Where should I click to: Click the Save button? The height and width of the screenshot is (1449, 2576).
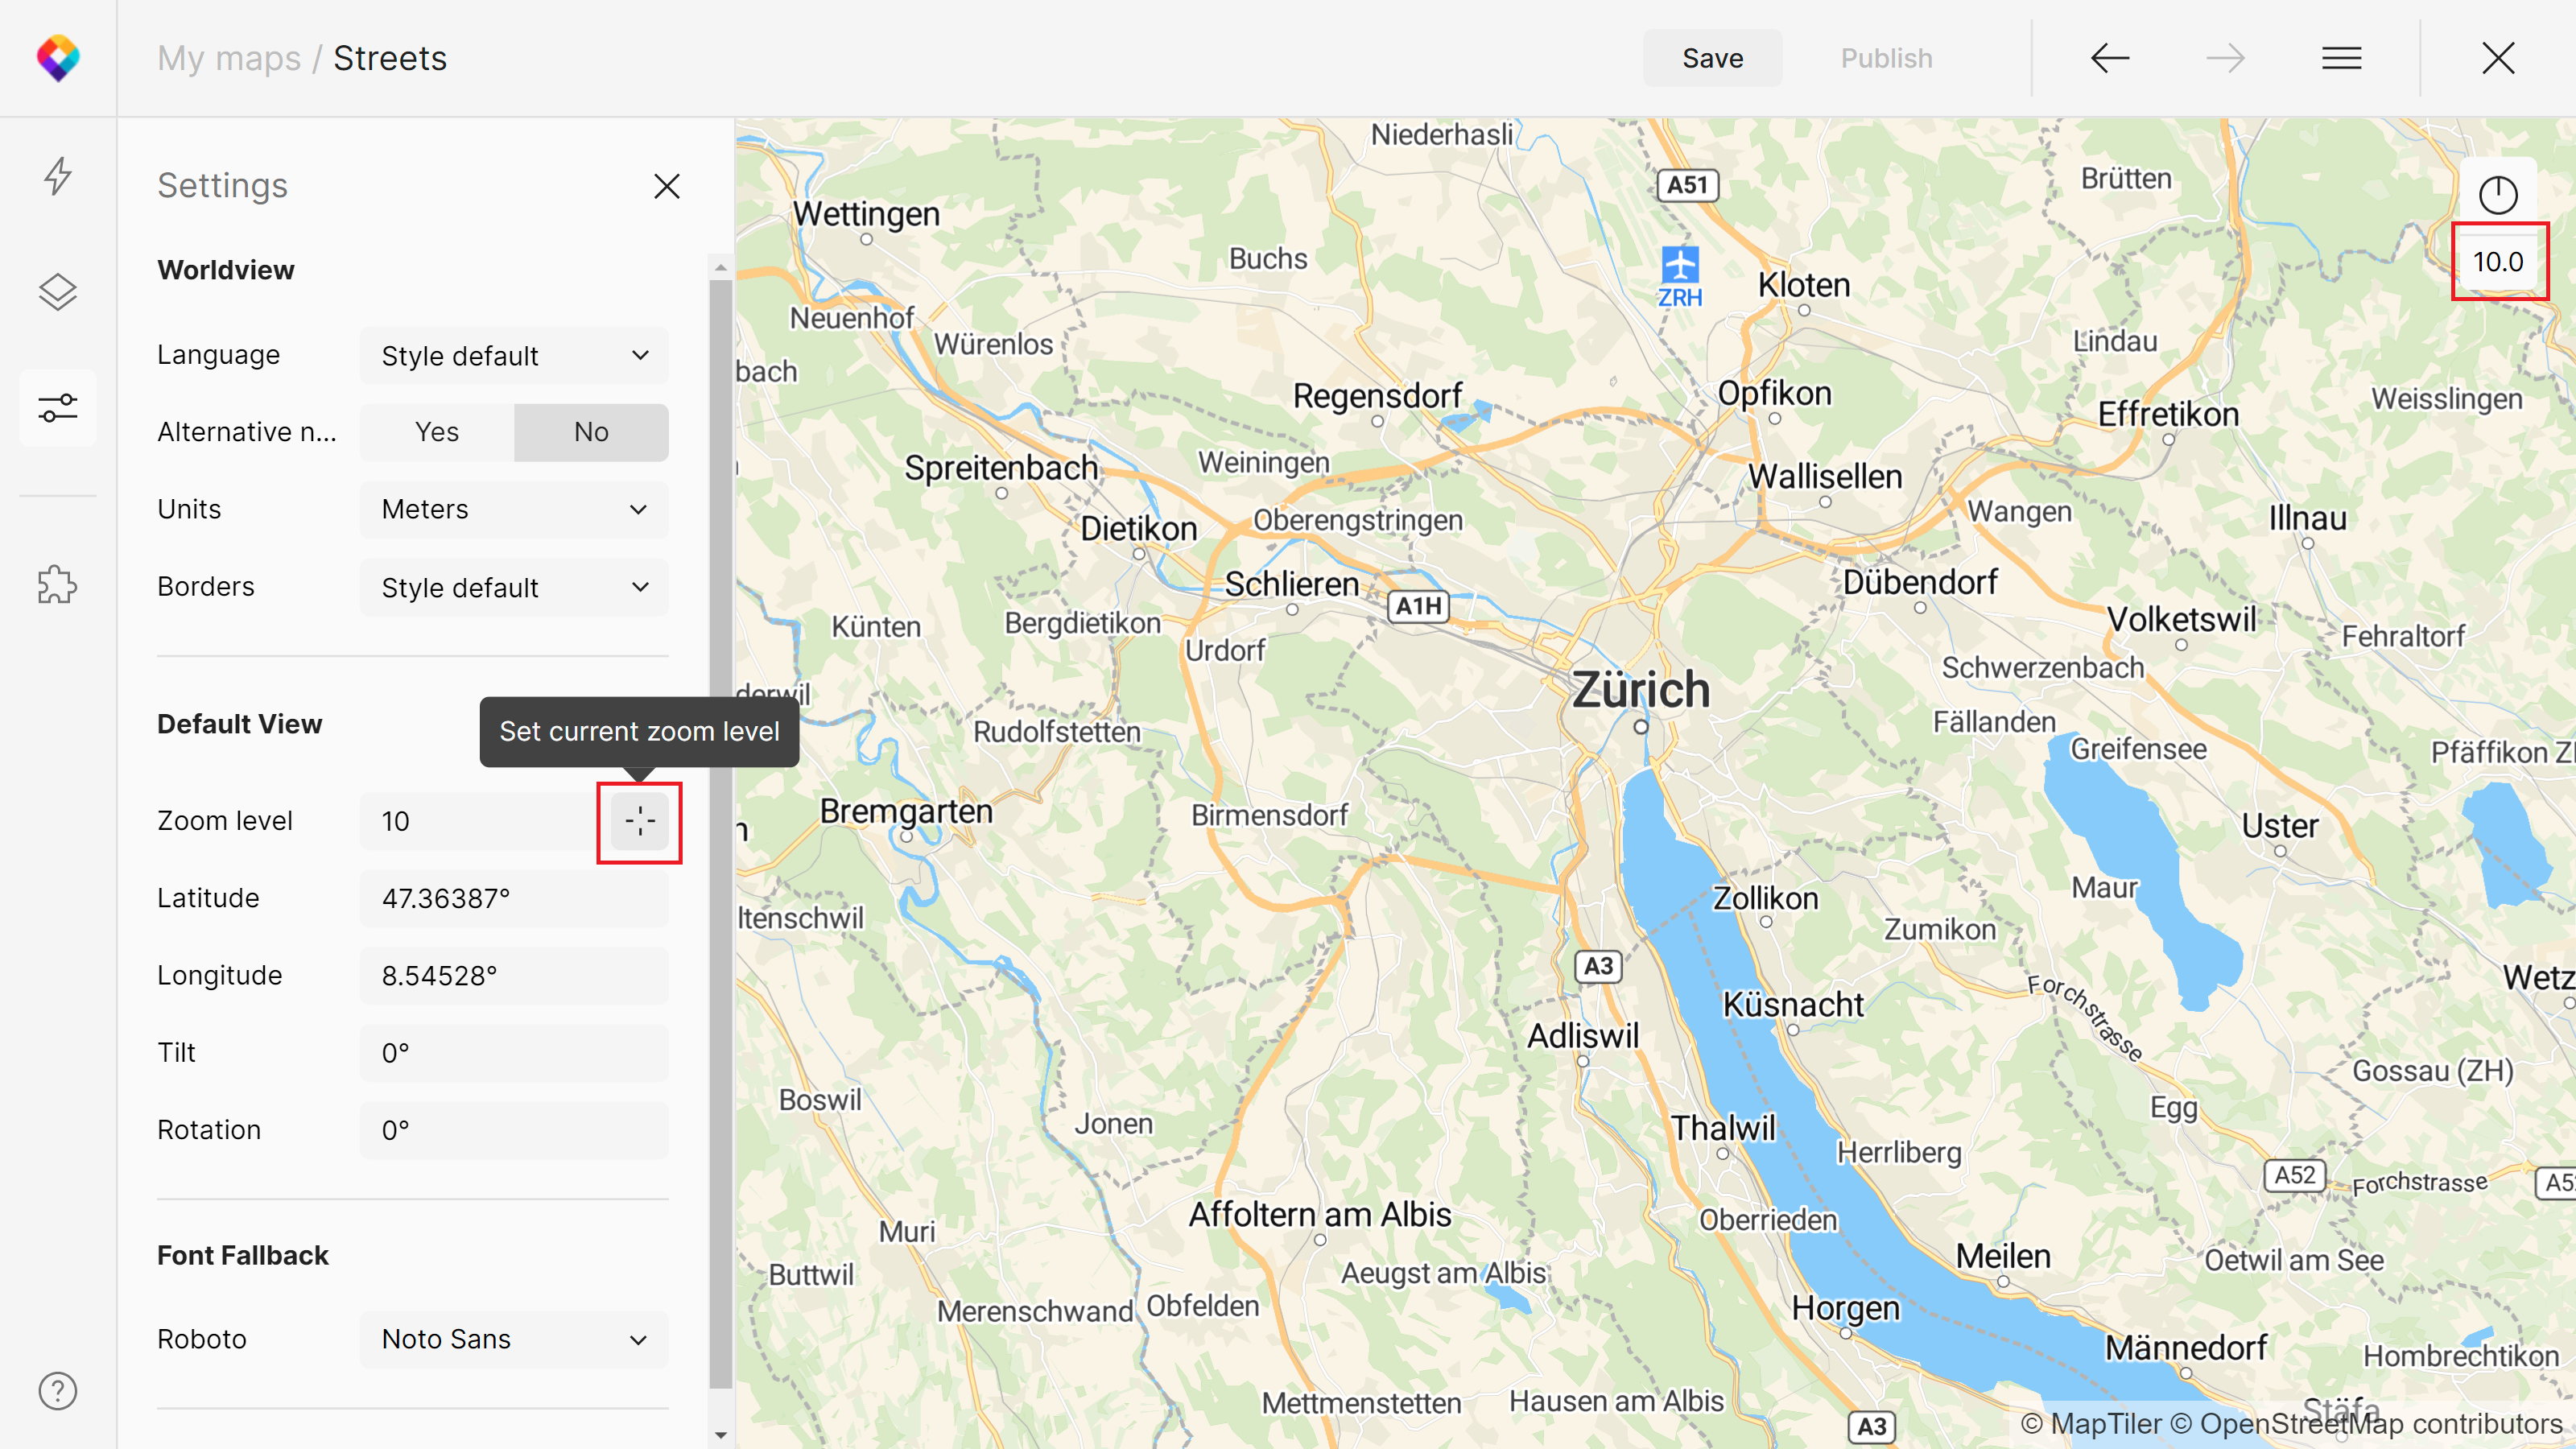click(1711, 56)
